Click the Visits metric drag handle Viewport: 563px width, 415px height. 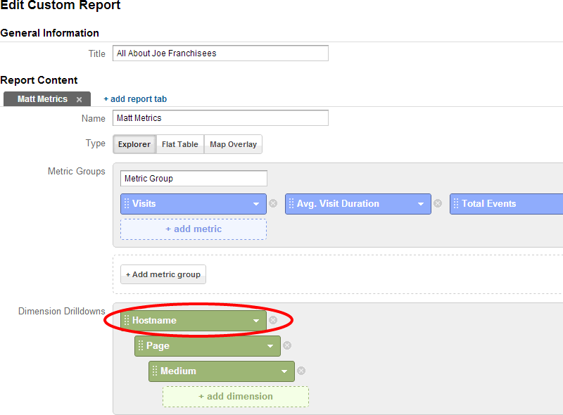click(x=127, y=203)
